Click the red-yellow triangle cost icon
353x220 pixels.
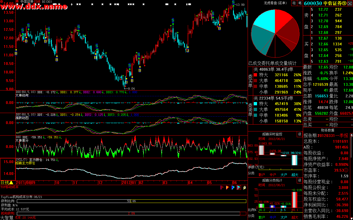click(228, 188)
